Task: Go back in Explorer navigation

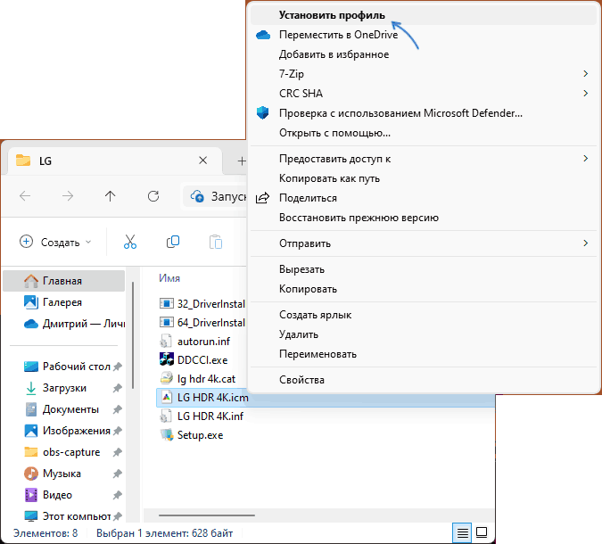Action: pos(25,196)
